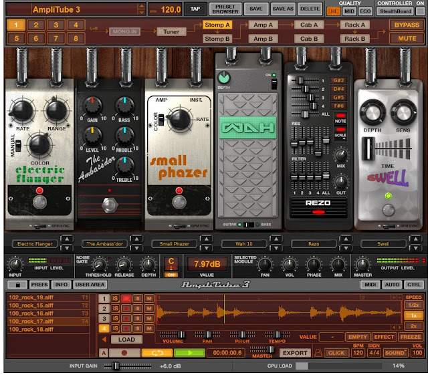Open The Ambass'dor pedal slot dropdown
Image resolution: width=428 pixels, height=377 pixels.
104,244
